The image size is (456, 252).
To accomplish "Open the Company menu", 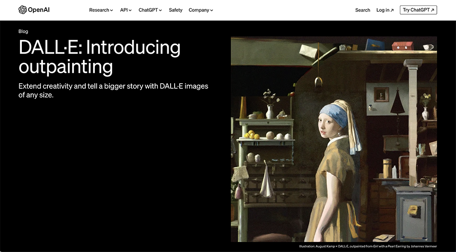I will coord(201,10).
